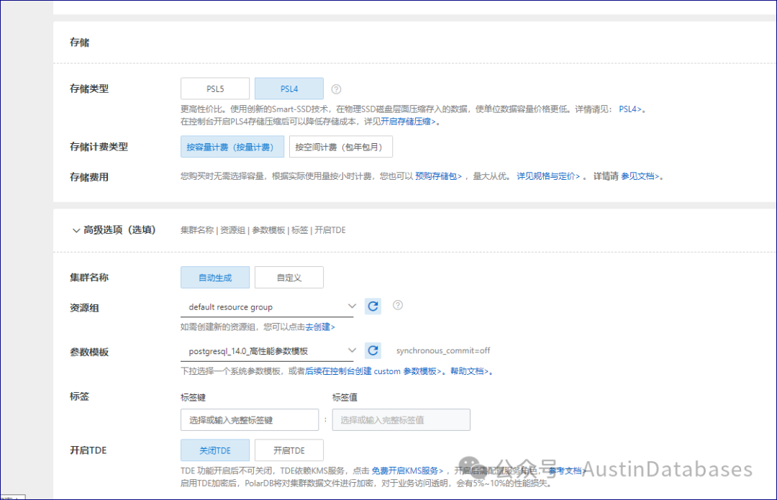Select PSL4 storage type
Screen dimensions: 777x500
289,88
